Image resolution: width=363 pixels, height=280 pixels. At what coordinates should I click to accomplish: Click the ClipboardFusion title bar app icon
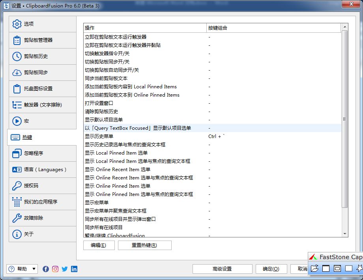[6, 6]
